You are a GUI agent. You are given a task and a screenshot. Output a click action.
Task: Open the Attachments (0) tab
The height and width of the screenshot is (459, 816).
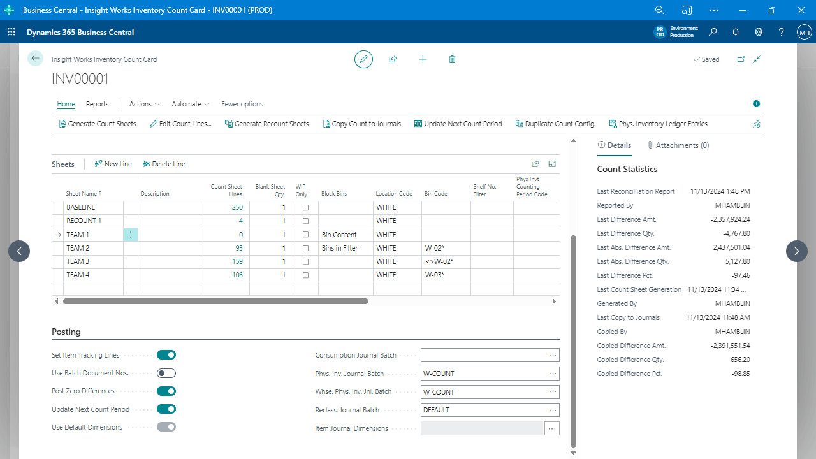678,145
